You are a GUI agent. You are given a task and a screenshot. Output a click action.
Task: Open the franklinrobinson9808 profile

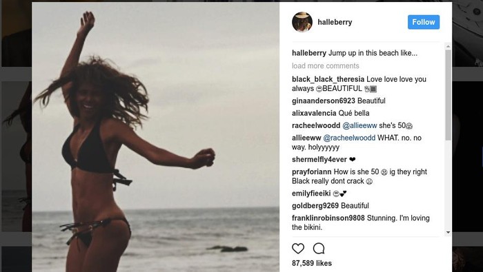pyautogui.click(x=328, y=218)
